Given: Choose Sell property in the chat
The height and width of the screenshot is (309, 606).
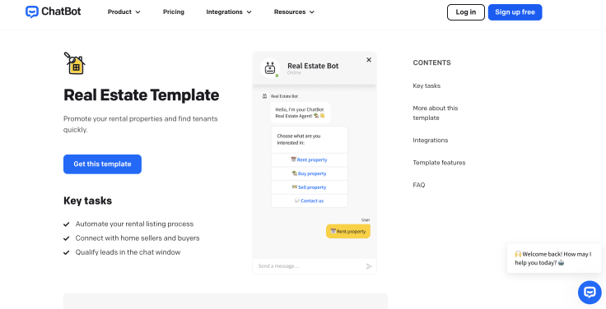Looking at the screenshot, I should click(x=310, y=187).
